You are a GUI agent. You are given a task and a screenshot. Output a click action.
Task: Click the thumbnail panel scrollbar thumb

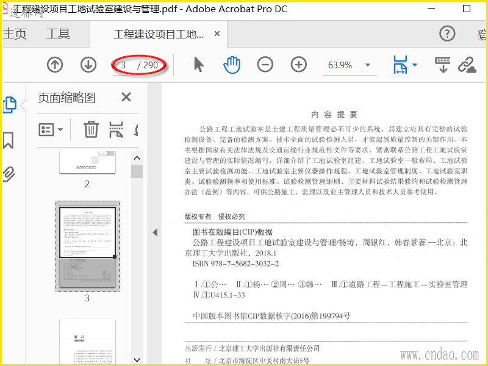[x=137, y=172]
